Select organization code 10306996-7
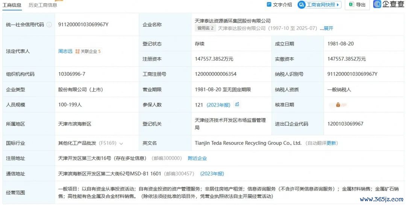Image resolution: width=406 pixels, height=205 pixels. click(x=72, y=74)
